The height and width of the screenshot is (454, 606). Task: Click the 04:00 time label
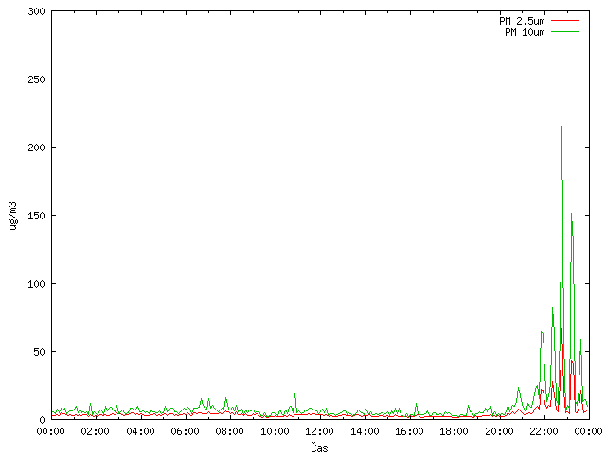pos(141,431)
